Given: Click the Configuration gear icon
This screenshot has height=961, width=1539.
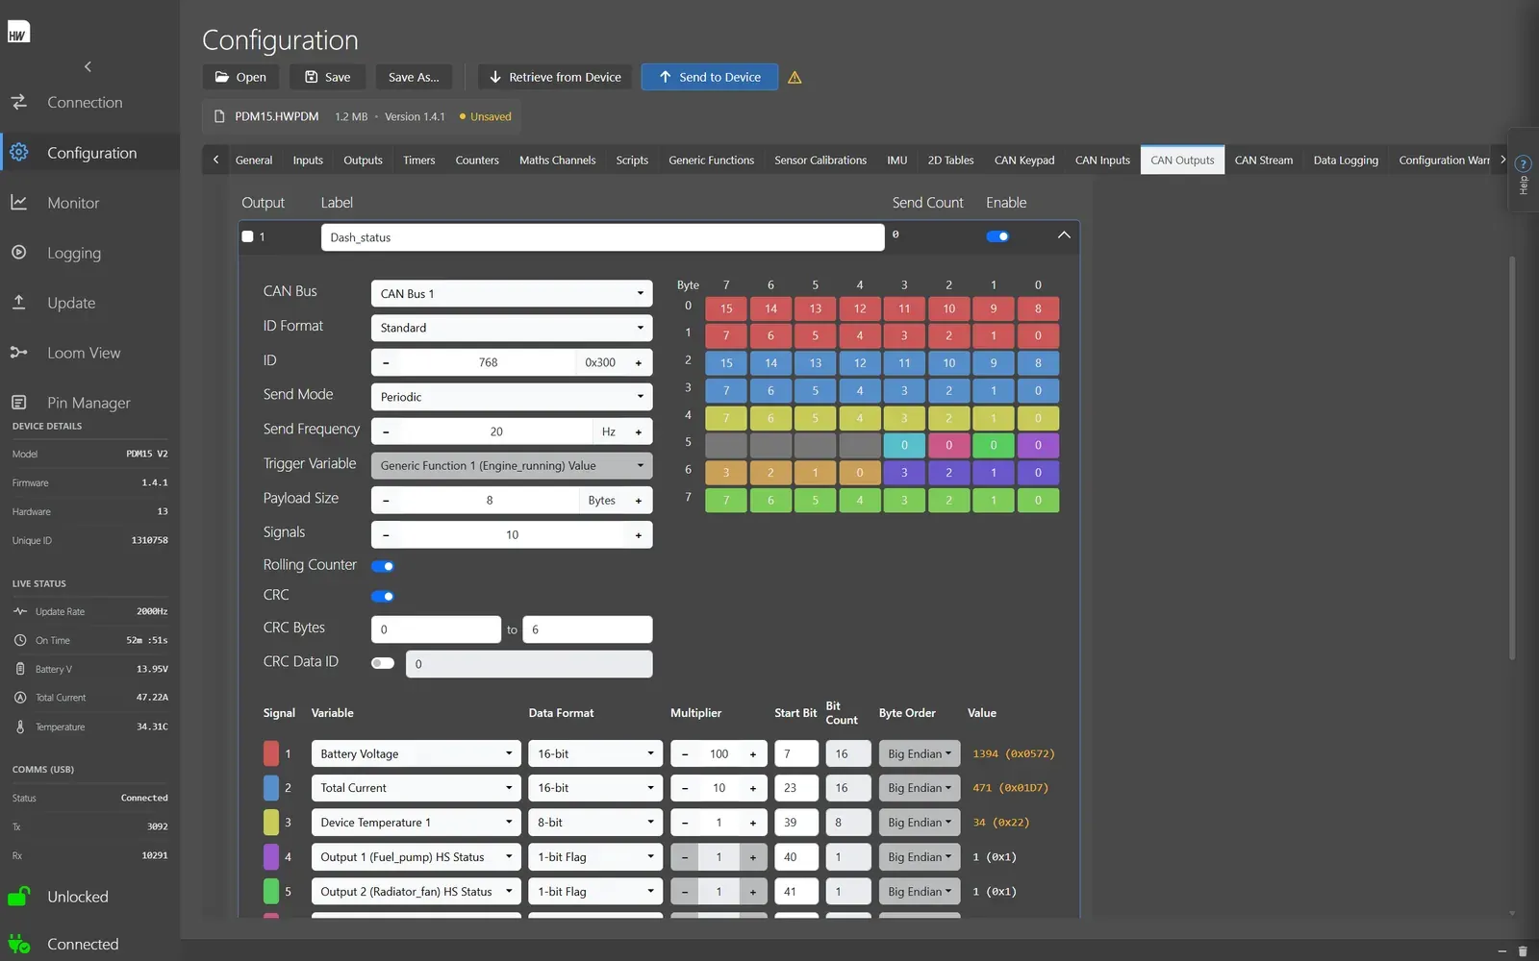Looking at the screenshot, I should point(19,152).
